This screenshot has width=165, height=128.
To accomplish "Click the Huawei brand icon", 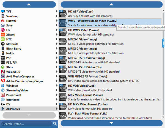I will pyautogui.click(x=3, y=21).
